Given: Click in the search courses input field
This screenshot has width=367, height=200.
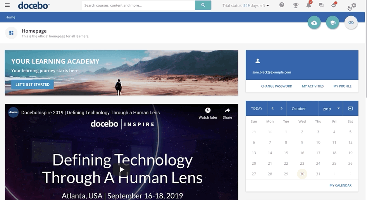Looking at the screenshot, I should (138, 5).
